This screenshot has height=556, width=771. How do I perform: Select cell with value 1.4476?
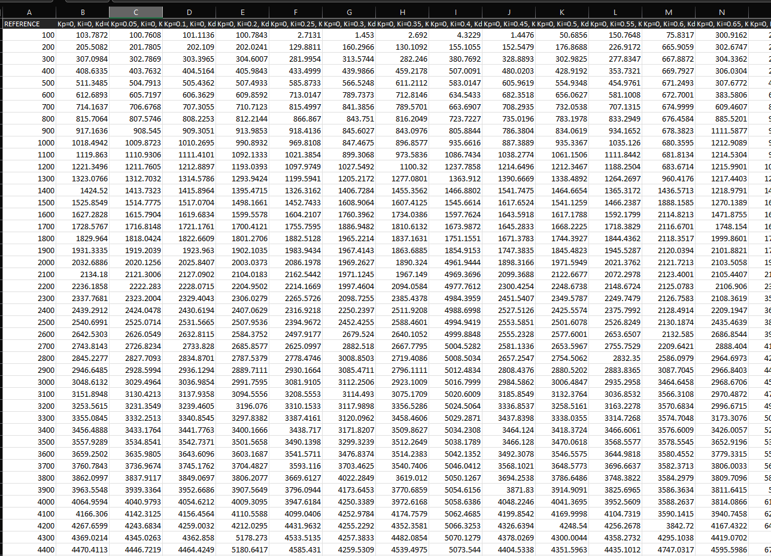509,35
